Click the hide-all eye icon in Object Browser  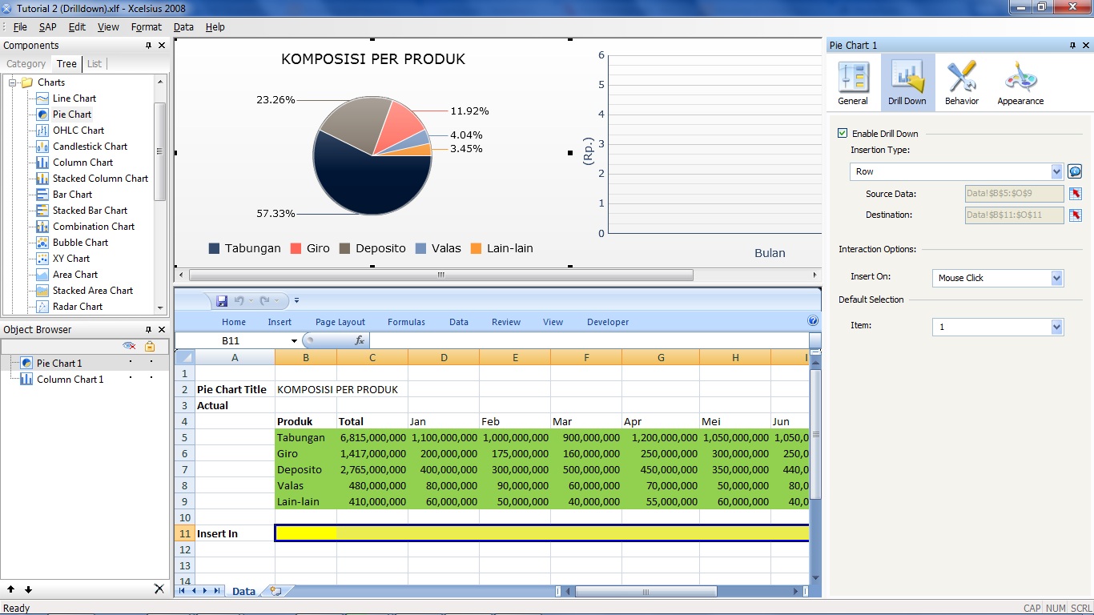tap(129, 346)
